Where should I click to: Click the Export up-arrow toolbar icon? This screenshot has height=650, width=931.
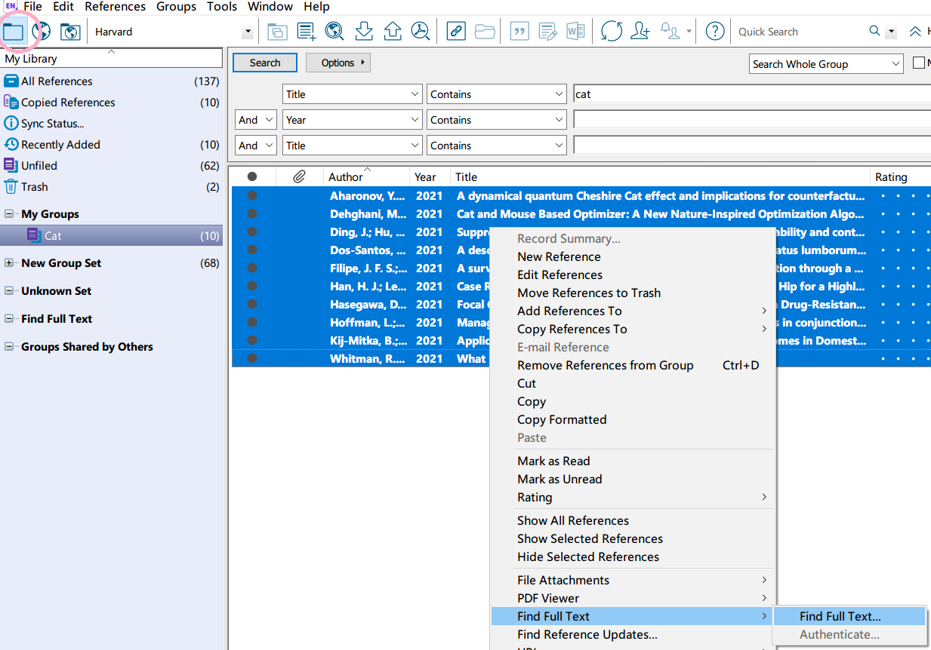(x=392, y=32)
